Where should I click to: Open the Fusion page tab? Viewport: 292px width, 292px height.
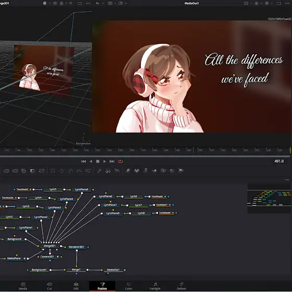click(x=102, y=286)
